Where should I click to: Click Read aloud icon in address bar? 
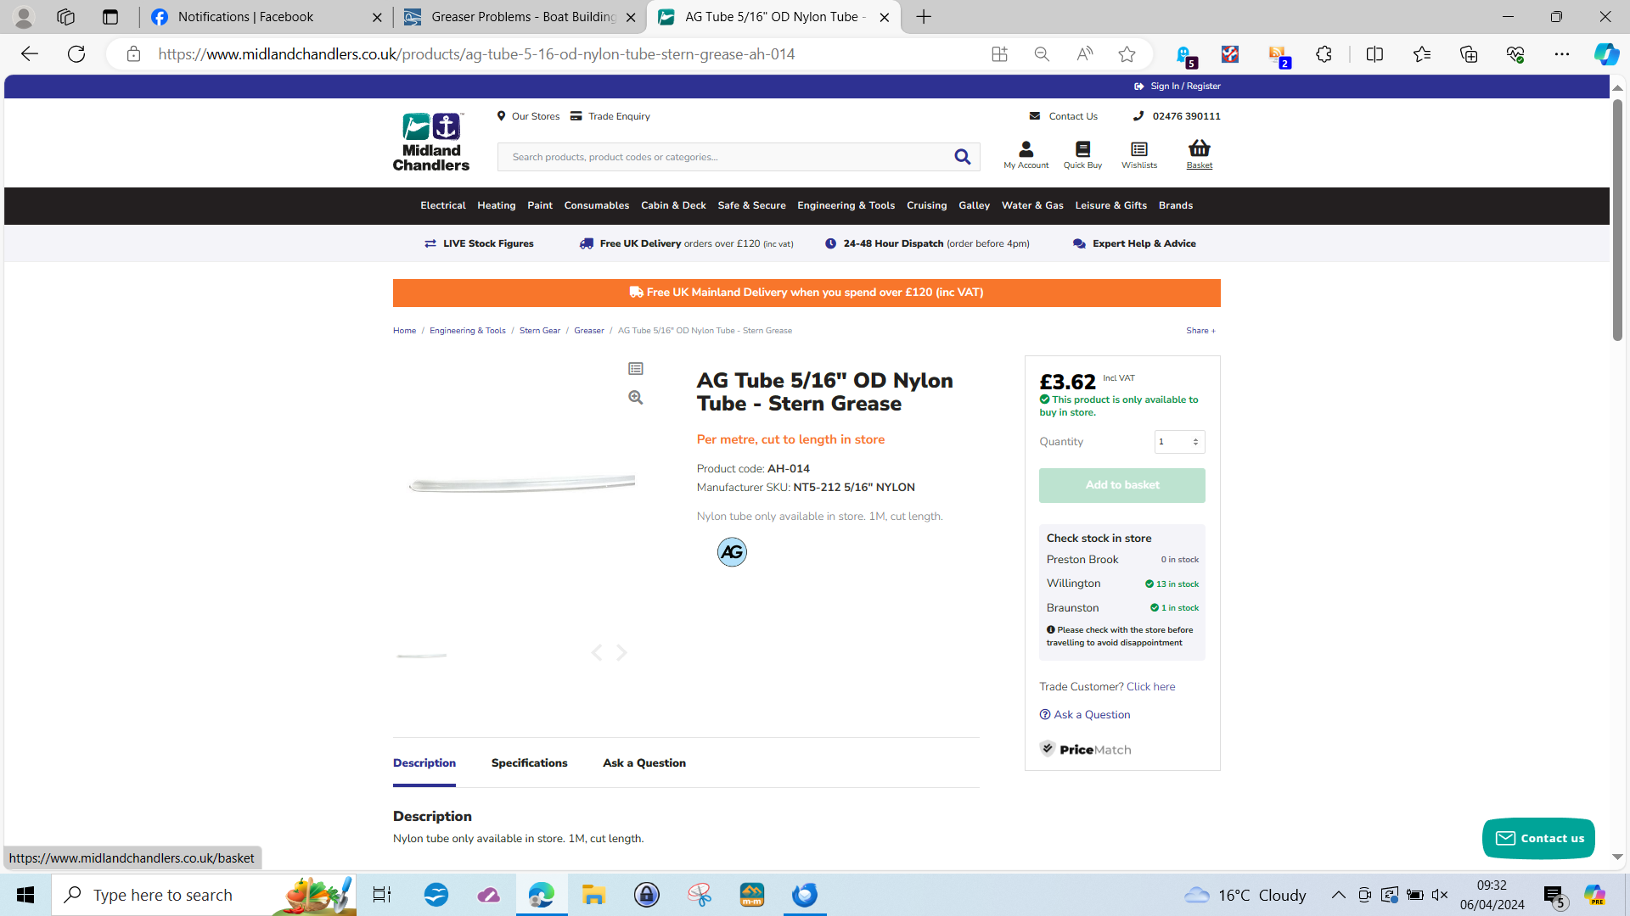[1084, 54]
